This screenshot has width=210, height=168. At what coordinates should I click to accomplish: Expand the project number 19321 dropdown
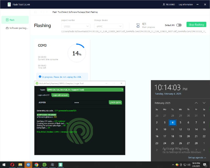click(76, 26)
